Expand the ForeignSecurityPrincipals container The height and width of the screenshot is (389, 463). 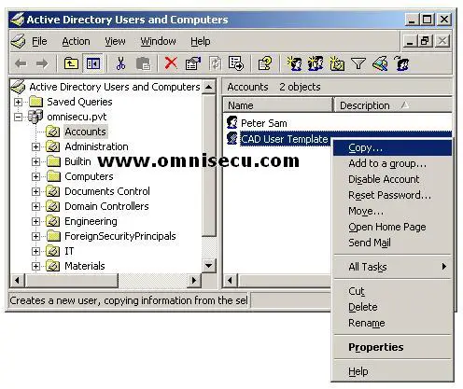click(35, 236)
